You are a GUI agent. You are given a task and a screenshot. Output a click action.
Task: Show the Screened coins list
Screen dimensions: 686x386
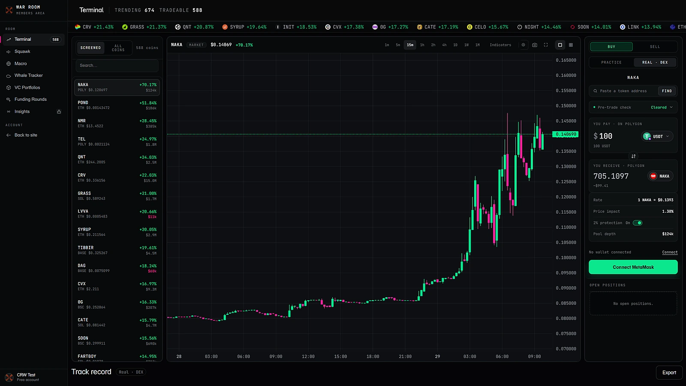(x=90, y=48)
